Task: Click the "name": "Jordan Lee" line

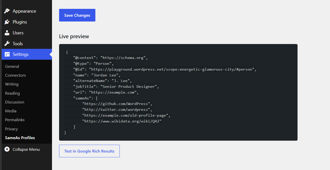Action: coord(97,75)
